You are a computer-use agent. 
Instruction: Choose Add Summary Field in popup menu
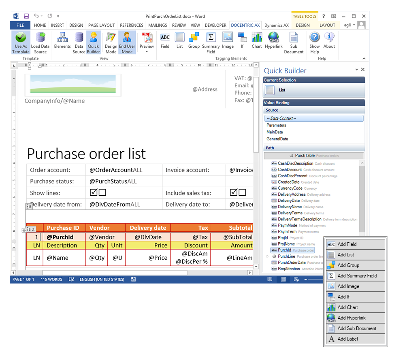[356, 276]
